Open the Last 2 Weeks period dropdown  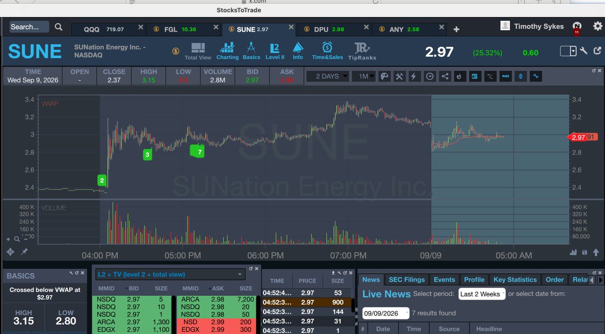coord(482,294)
